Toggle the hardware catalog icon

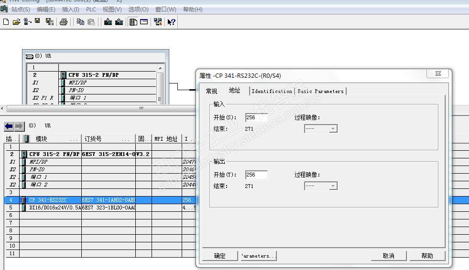133,22
